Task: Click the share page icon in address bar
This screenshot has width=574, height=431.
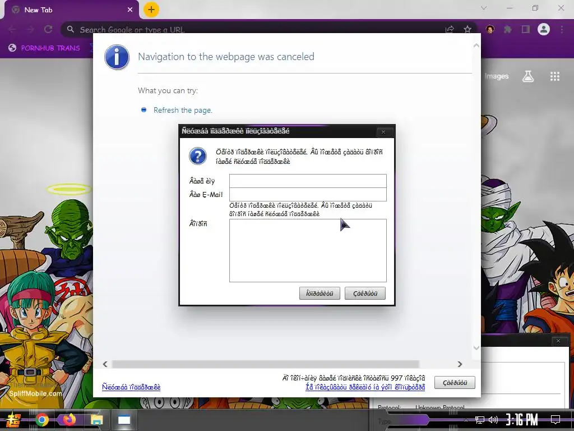Action: click(450, 29)
